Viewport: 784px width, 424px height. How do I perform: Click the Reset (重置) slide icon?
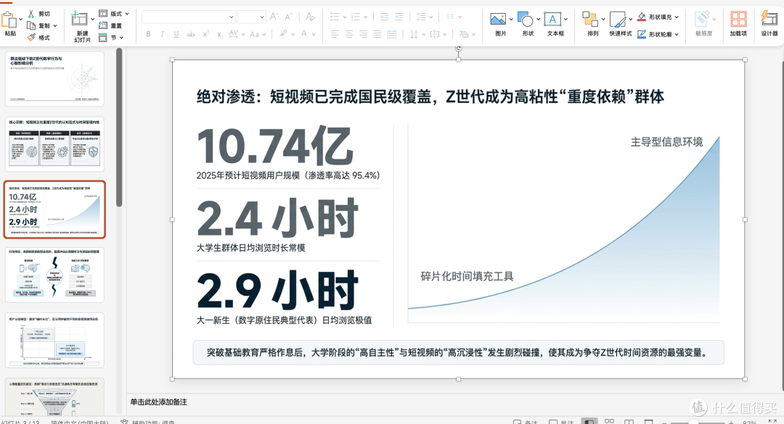(x=103, y=25)
